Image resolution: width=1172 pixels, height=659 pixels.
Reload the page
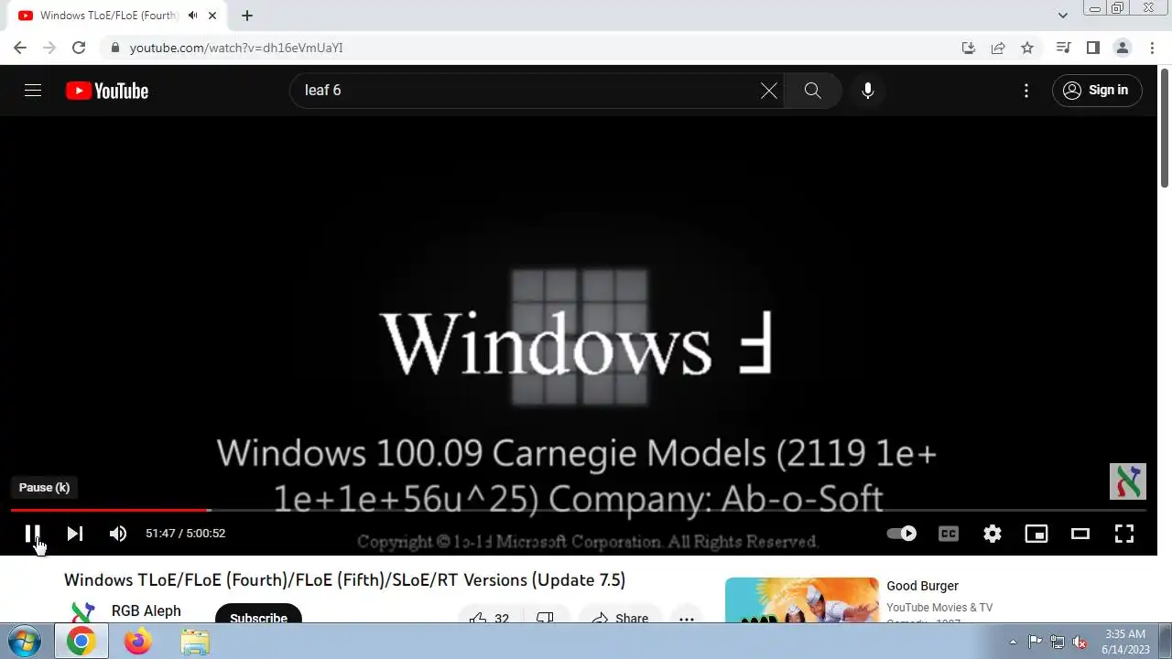pos(79,48)
